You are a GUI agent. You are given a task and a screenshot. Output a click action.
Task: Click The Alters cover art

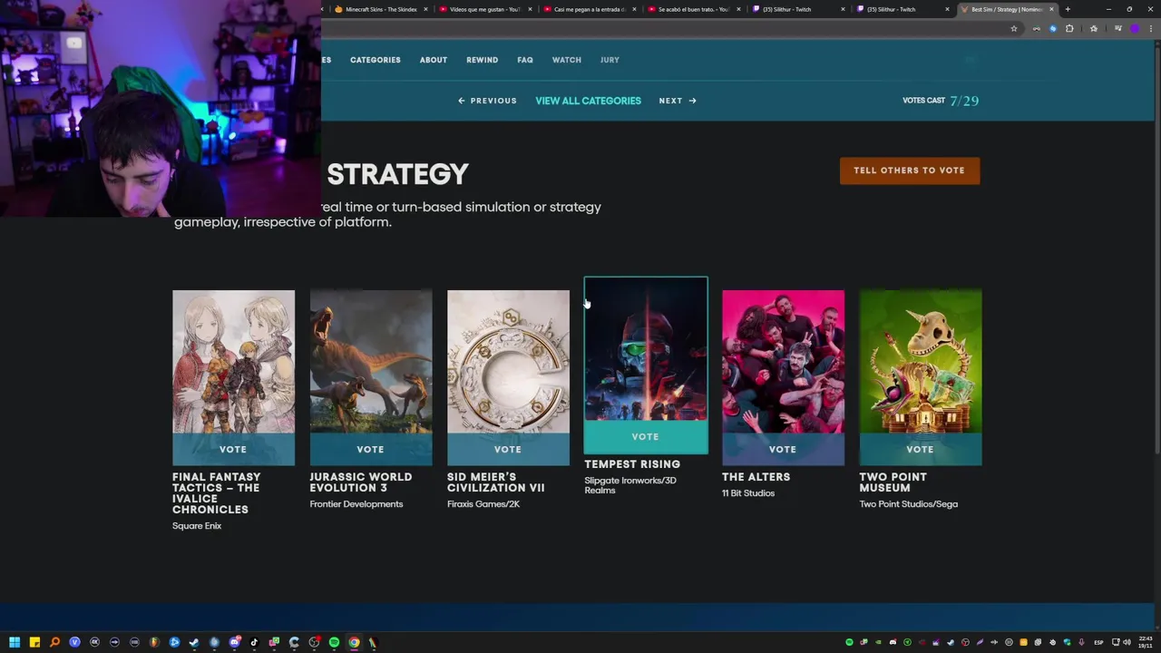click(x=783, y=362)
